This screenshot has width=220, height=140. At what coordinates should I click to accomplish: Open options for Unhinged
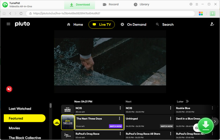point(170,118)
